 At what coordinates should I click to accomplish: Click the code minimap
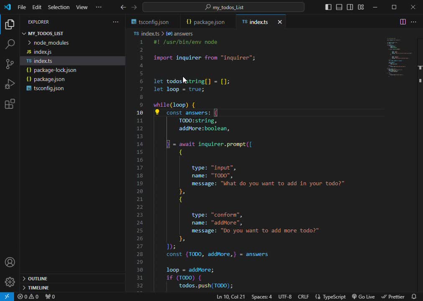pyautogui.click(x=399, y=56)
